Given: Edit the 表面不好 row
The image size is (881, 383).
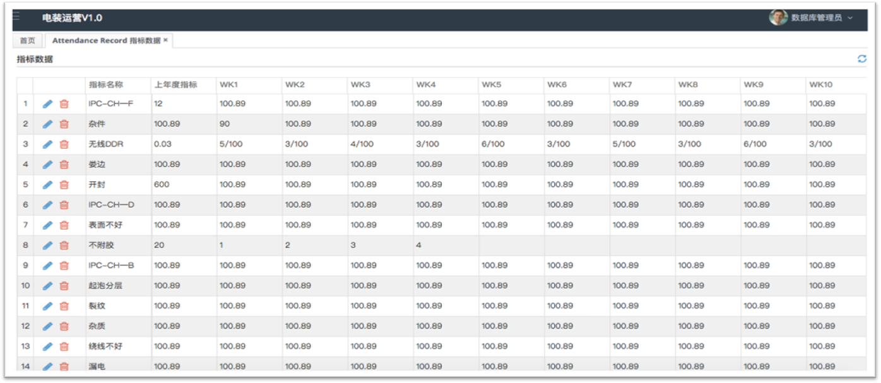Looking at the screenshot, I should pos(47,225).
